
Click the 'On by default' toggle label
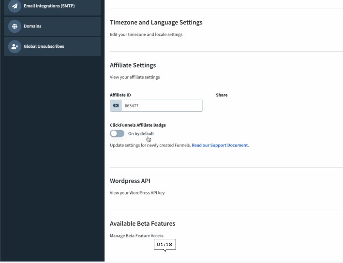(141, 133)
